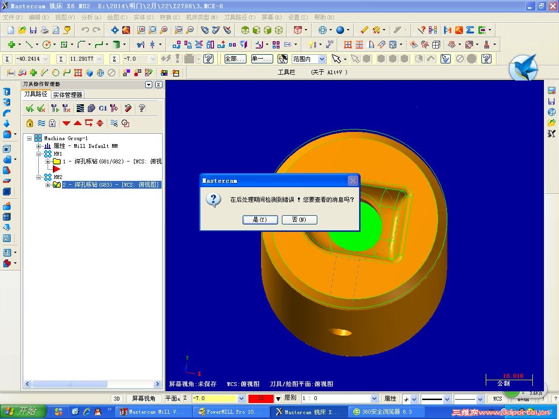Select all operations green checkmark icon

click(x=30, y=108)
